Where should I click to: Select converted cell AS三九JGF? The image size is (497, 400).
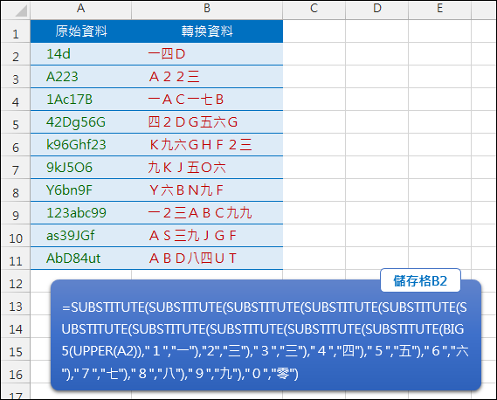[207, 236]
